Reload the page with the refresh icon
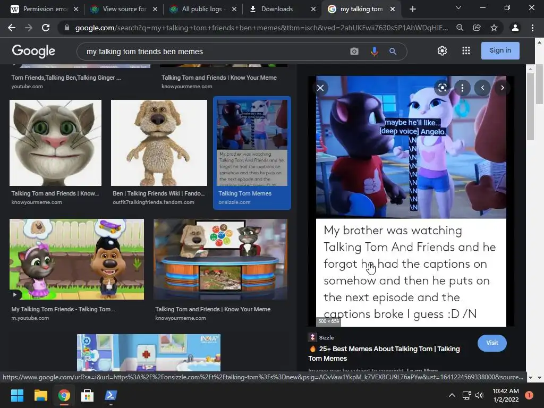 pos(46,28)
